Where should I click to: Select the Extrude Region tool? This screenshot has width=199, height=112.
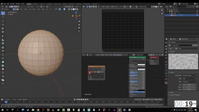click(x=3, y=44)
